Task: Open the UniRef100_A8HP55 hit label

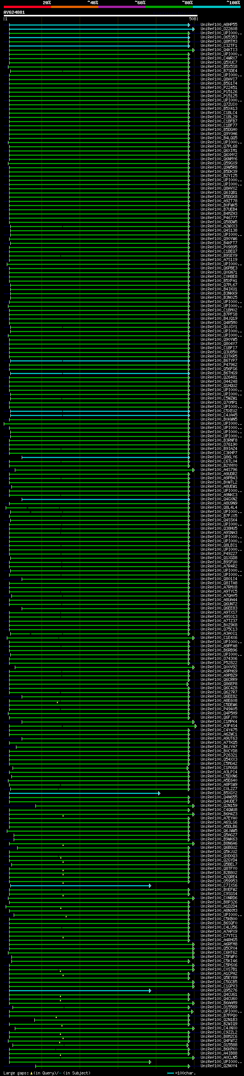Action: [x=219, y=25]
